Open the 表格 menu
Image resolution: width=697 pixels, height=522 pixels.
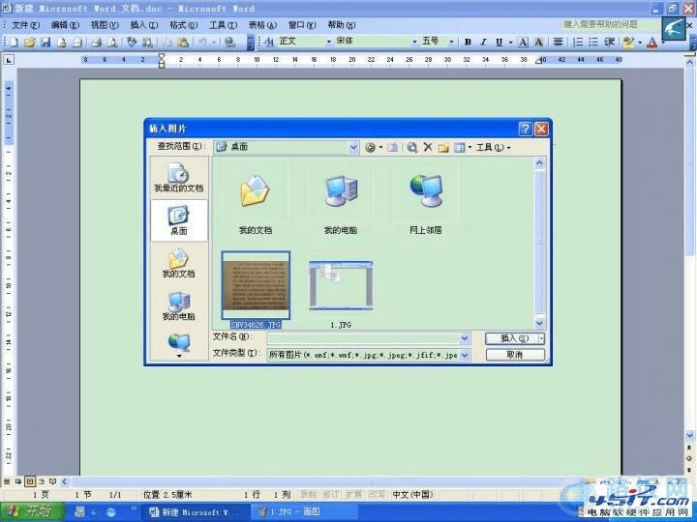[262, 25]
